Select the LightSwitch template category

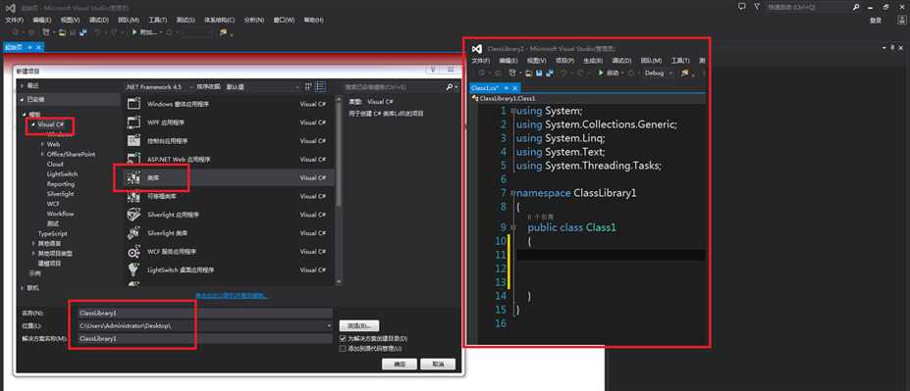pos(62,173)
